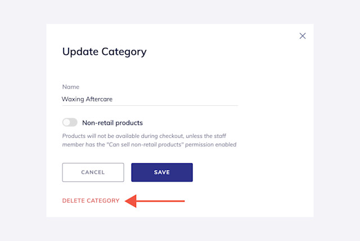Save the category changes
The image size is (360, 241).
point(162,172)
